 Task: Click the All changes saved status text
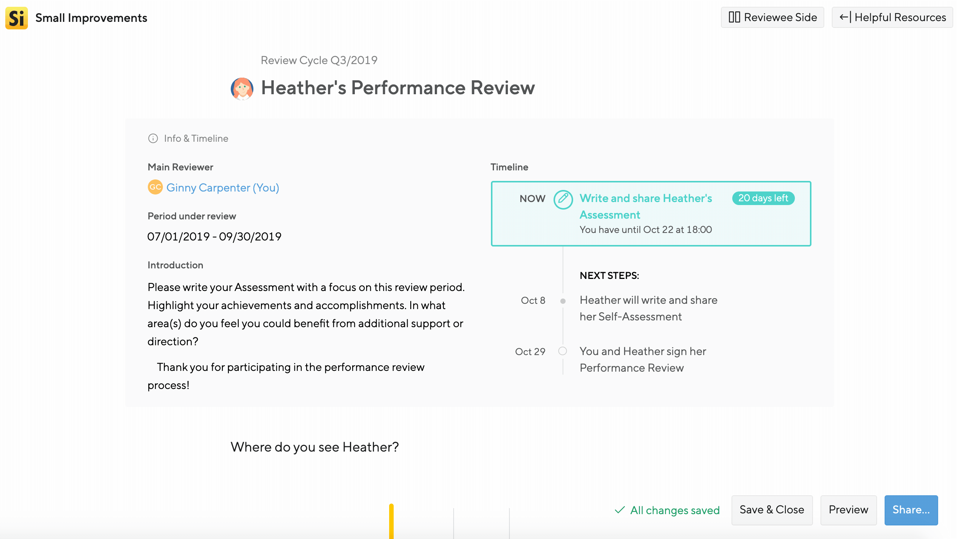tap(675, 510)
